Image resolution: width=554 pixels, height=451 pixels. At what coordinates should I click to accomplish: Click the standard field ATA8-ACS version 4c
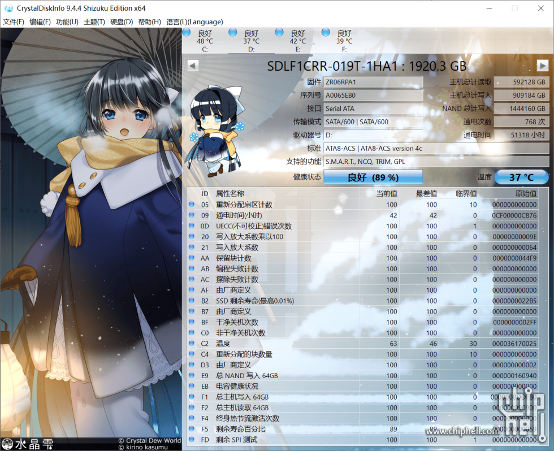click(x=436, y=148)
